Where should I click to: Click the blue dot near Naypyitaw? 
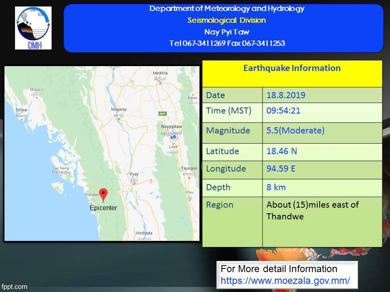tap(174, 137)
